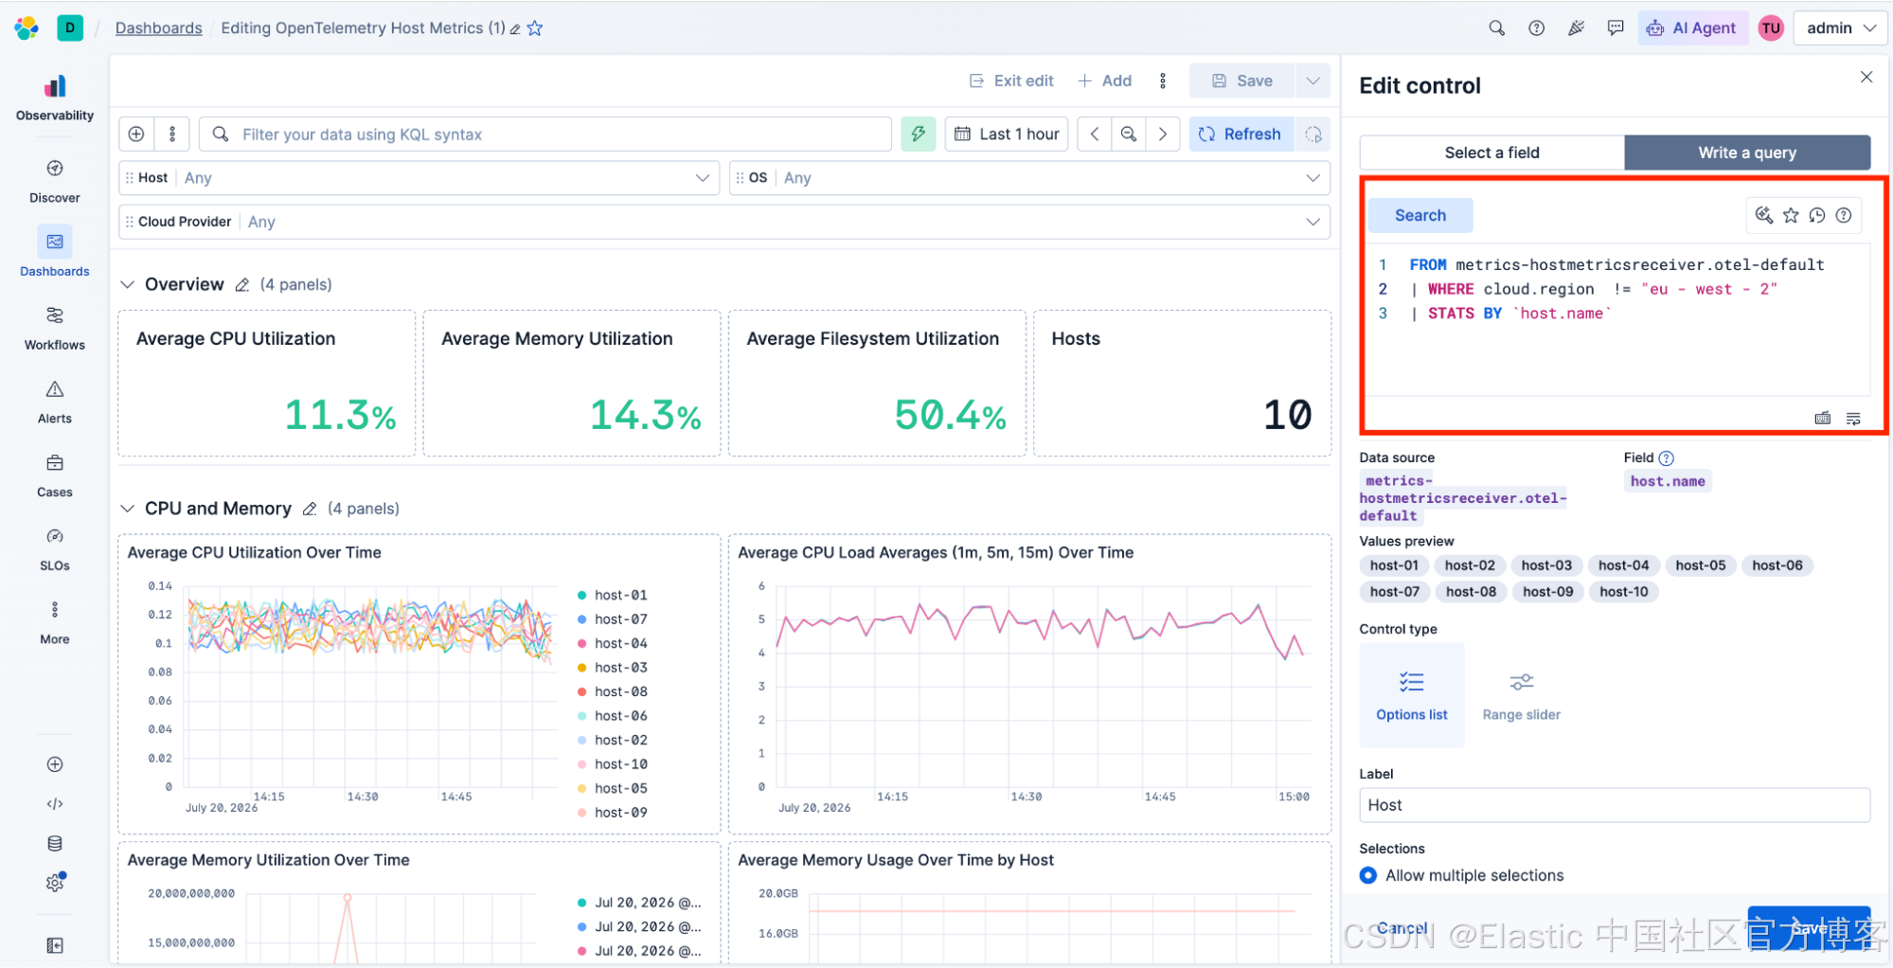Open the Cases sidebar icon
The height and width of the screenshot is (968, 1893).
click(55, 463)
